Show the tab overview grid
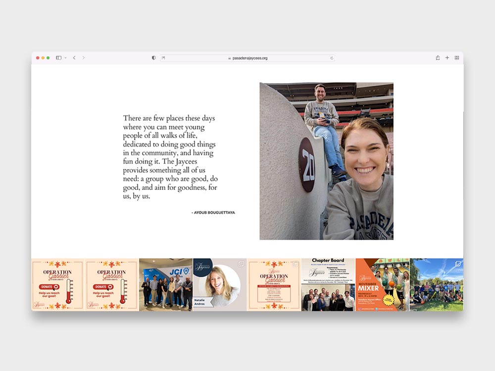 [457, 58]
